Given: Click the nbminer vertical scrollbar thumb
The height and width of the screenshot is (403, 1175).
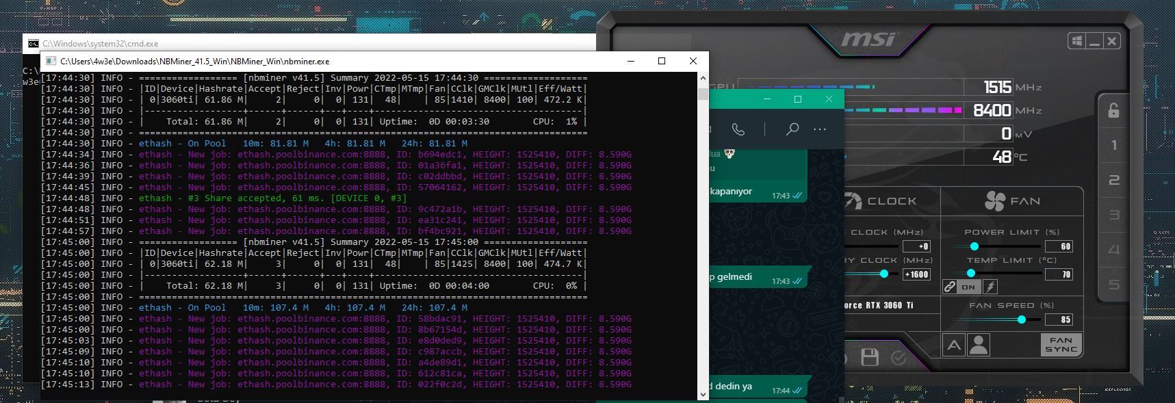Looking at the screenshot, I should click(703, 93).
